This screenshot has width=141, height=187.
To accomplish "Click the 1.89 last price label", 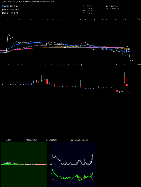I will tap(132, 61).
